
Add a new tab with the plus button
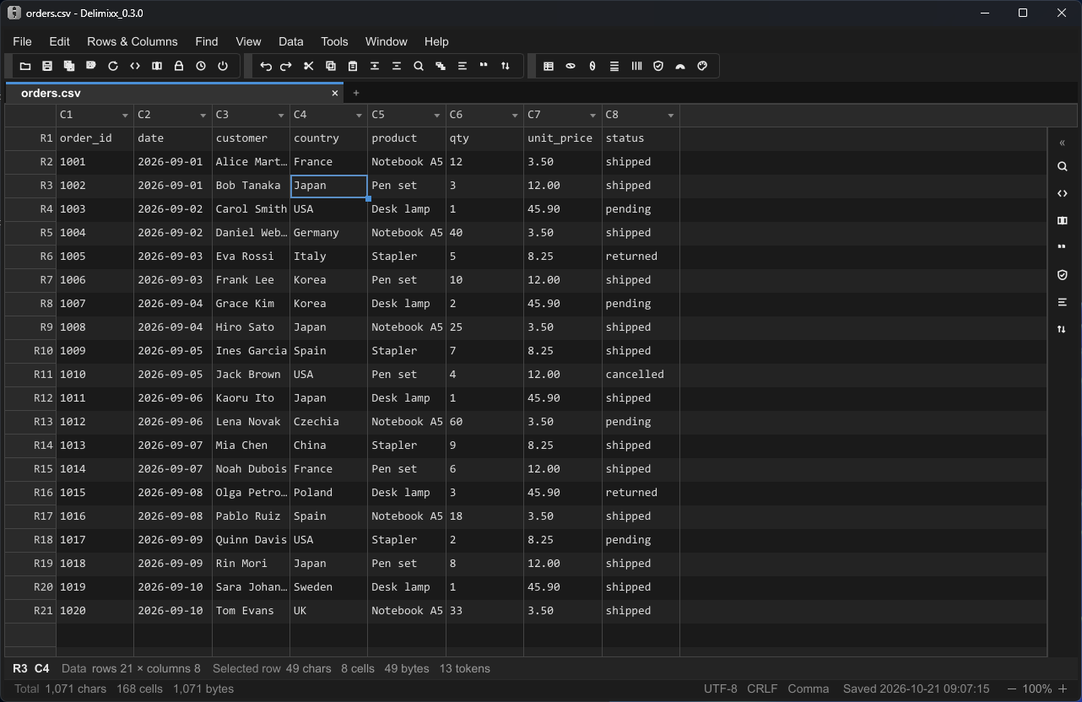coord(356,93)
